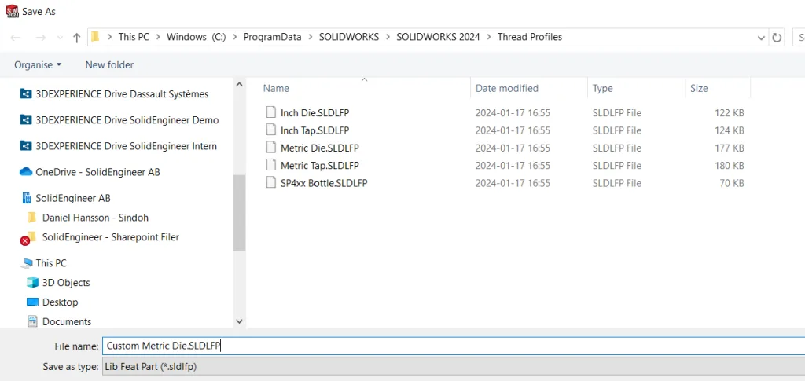The height and width of the screenshot is (381, 805).
Task: Click Metric Tap.SLDLFP file icon
Action: (x=270, y=165)
